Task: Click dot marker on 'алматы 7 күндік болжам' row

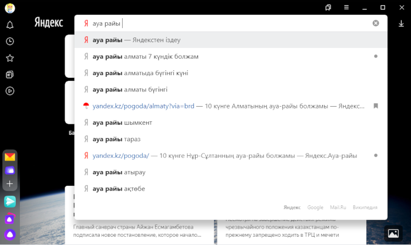Action: click(376, 56)
